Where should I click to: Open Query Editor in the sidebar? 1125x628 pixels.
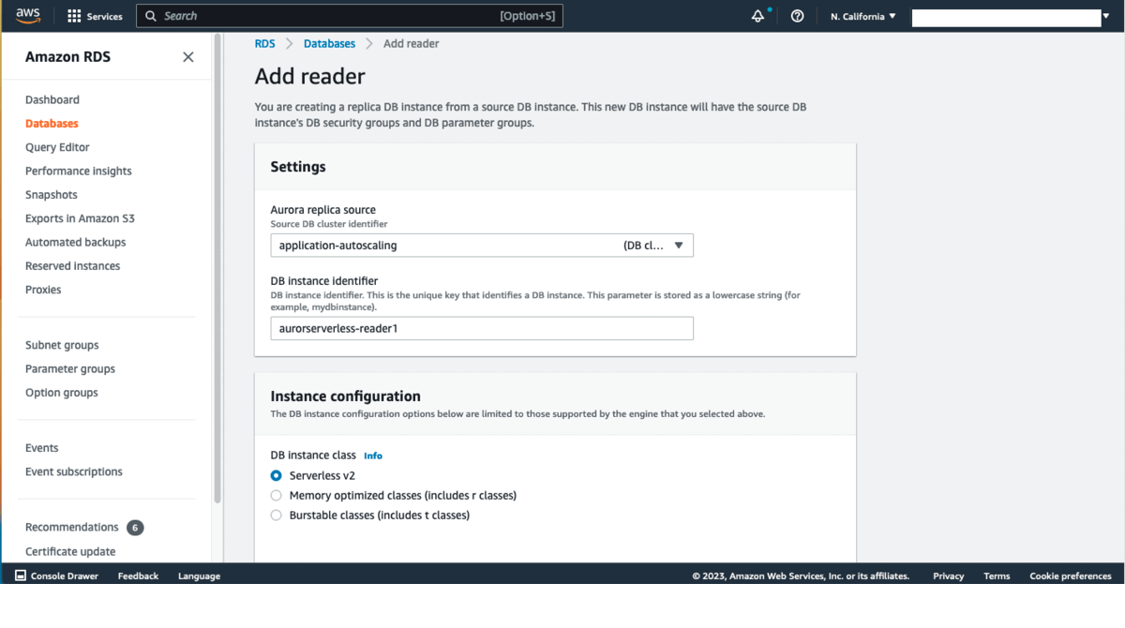(57, 147)
